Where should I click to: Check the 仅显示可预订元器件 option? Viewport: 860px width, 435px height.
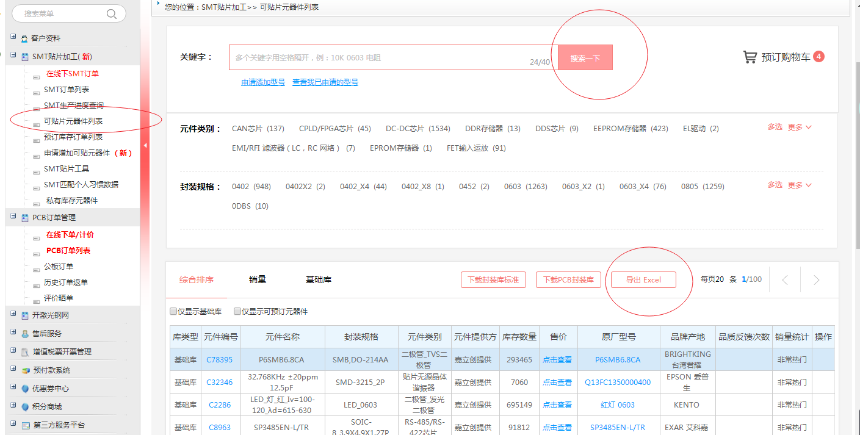tap(237, 312)
